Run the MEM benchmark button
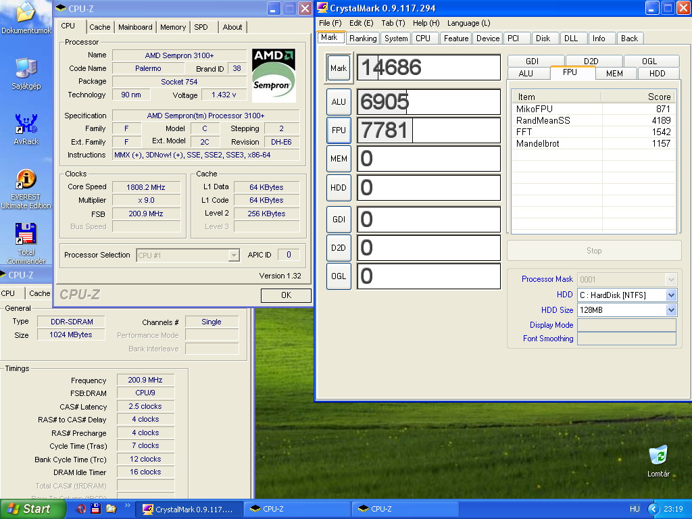Screen dimensions: 692x519 pyautogui.click(x=339, y=158)
